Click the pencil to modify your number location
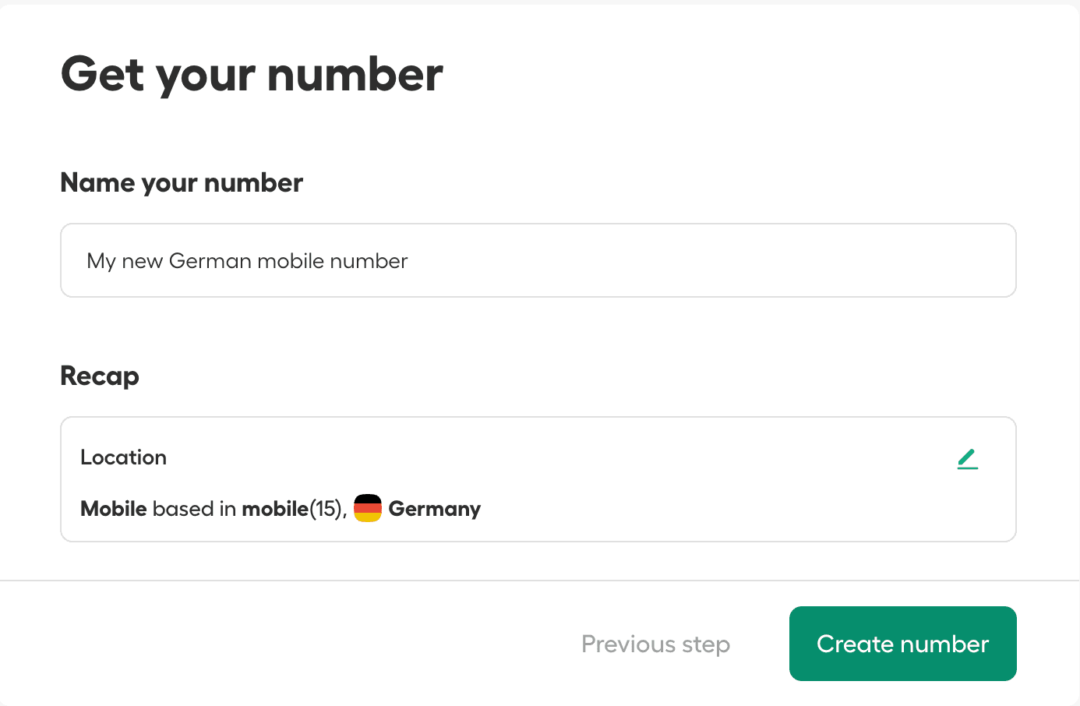The width and height of the screenshot is (1080, 706). pyautogui.click(x=968, y=459)
